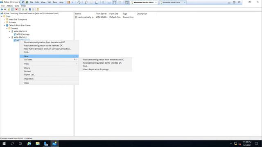
Task: Click the Forward arrow in MMC toolbar
Action: 5,9
